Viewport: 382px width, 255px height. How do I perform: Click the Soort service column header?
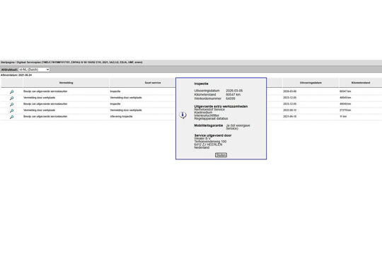click(153, 83)
